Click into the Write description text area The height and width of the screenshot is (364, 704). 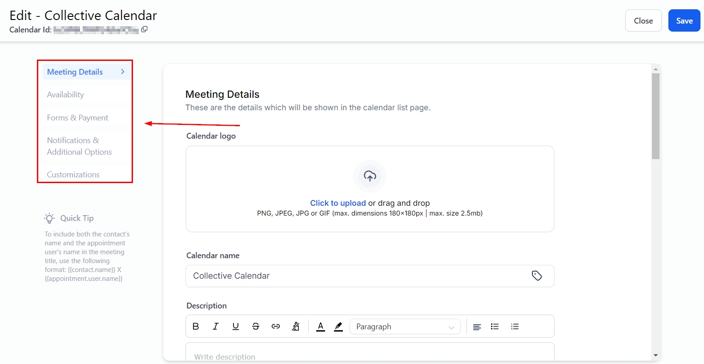click(370, 352)
